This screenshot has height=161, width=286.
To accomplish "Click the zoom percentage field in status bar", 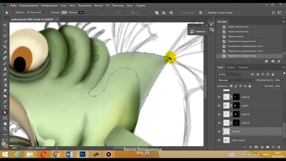I will tap(14, 148).
